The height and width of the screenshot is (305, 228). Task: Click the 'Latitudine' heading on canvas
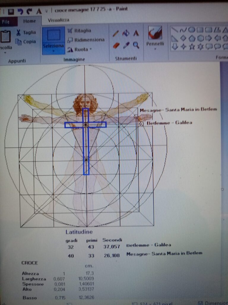(x=79, y=232)
